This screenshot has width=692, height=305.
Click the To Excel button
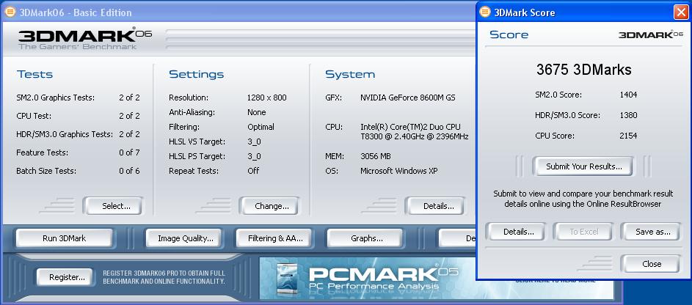click(584, 232)
